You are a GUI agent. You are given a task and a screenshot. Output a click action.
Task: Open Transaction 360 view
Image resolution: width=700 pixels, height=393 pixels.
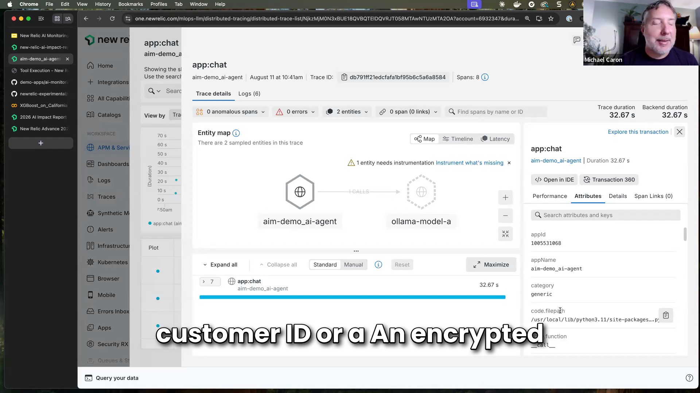tap(609, 180)
